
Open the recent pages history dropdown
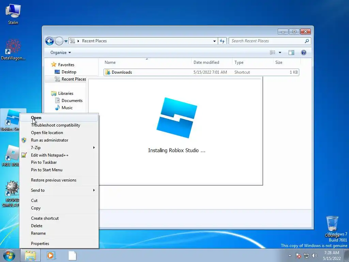pyautogui.click(x=66, y=41)
